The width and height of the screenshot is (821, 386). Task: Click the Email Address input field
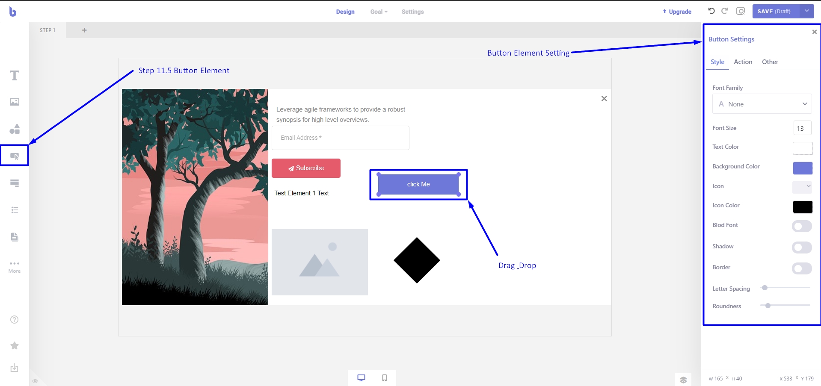(341, 138)
